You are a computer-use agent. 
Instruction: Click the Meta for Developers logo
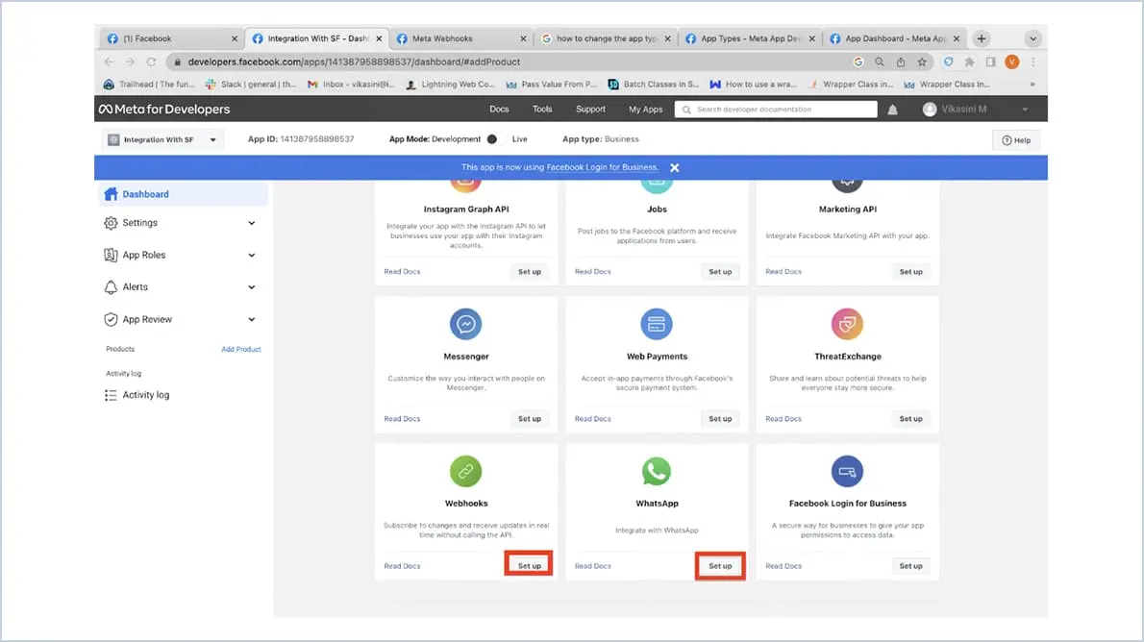coord(164,110)
